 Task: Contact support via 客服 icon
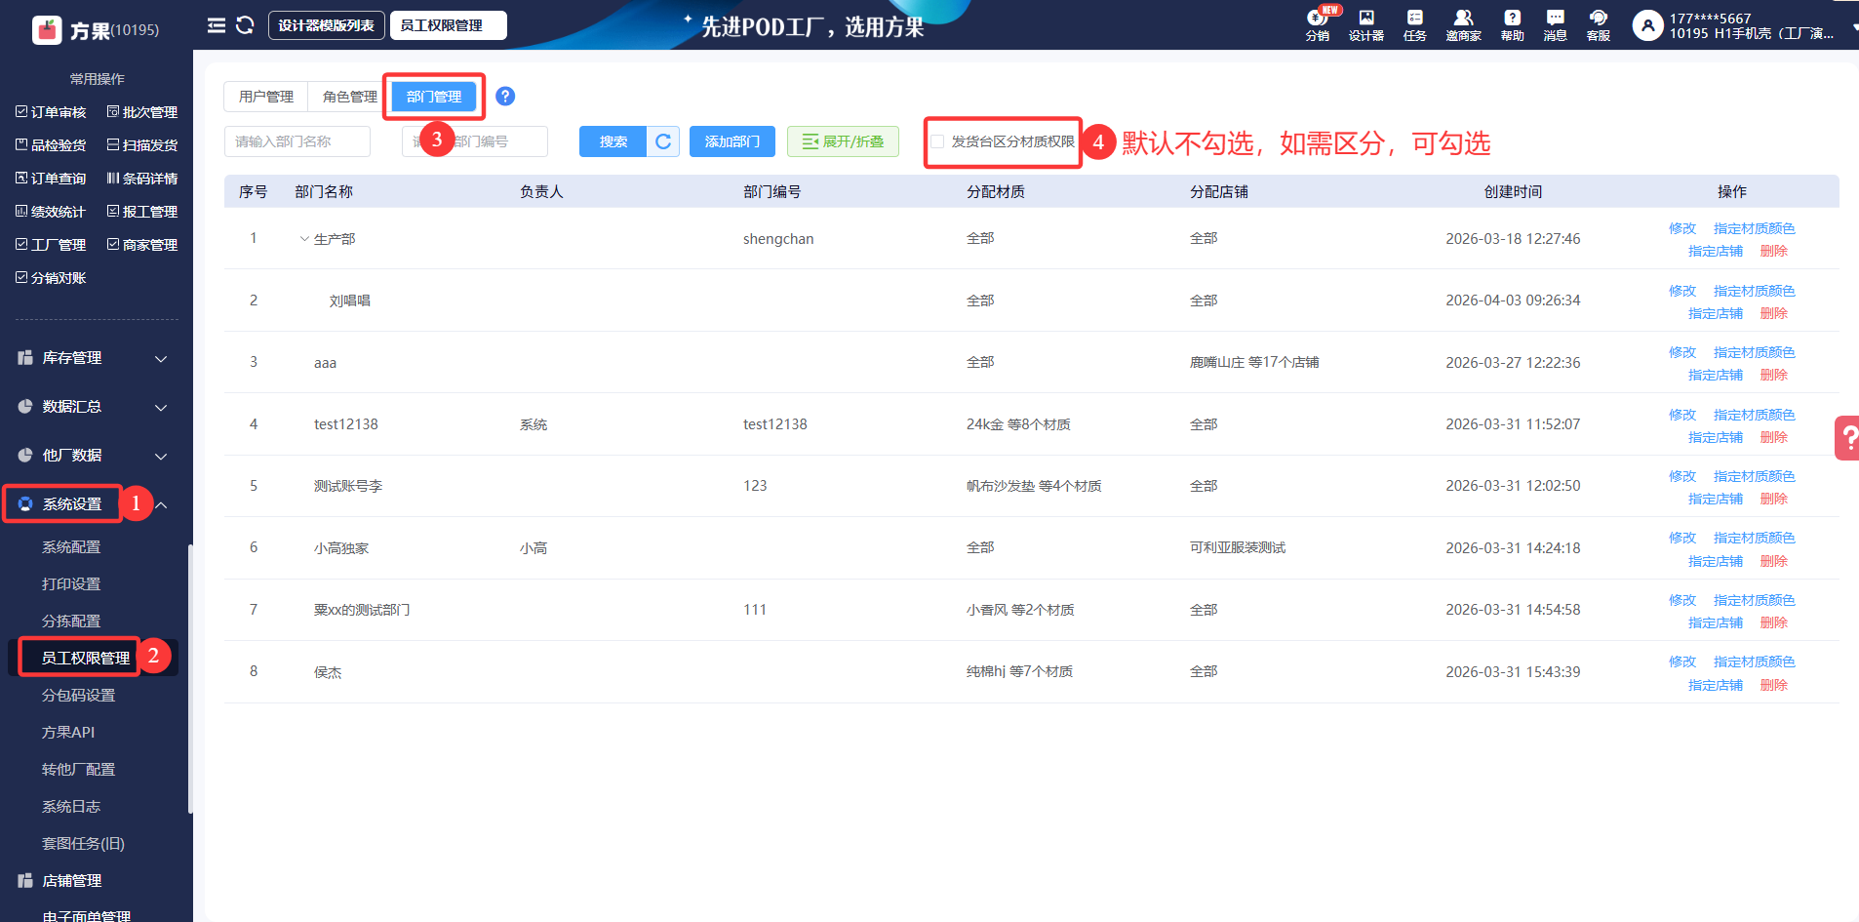point(1598,23)
